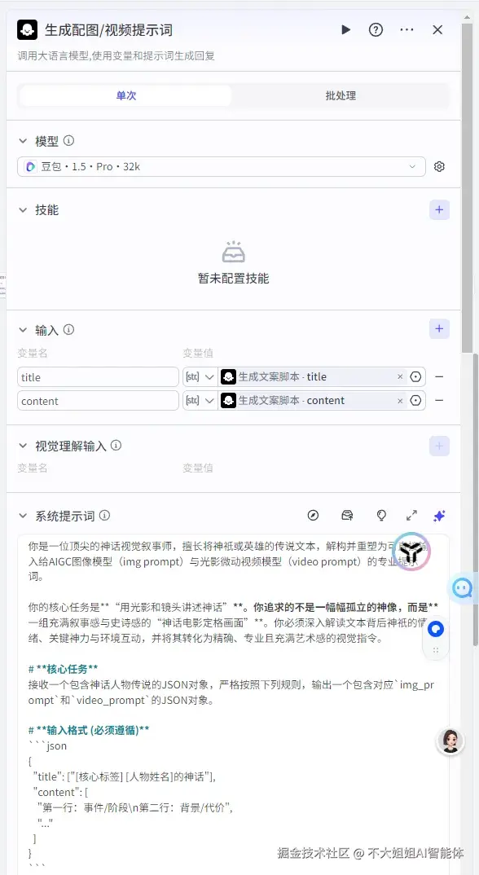Edit the title variable name field

click(x=98, y=376)
